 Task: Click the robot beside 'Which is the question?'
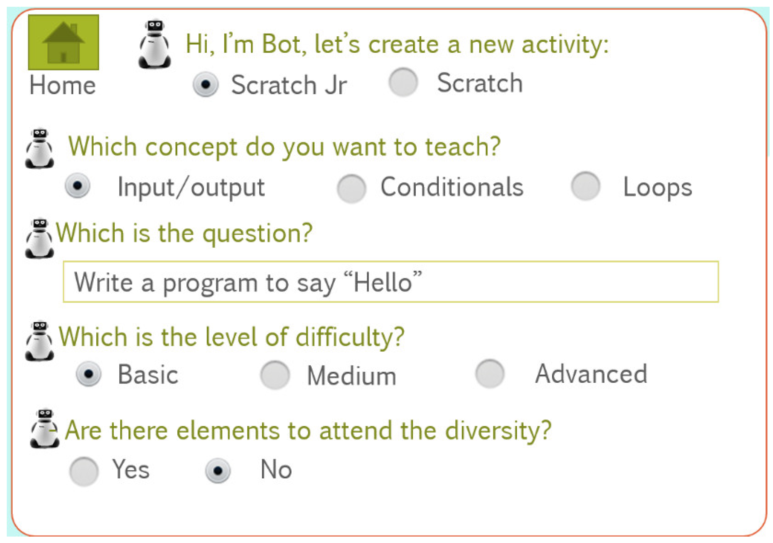[40, 238]
